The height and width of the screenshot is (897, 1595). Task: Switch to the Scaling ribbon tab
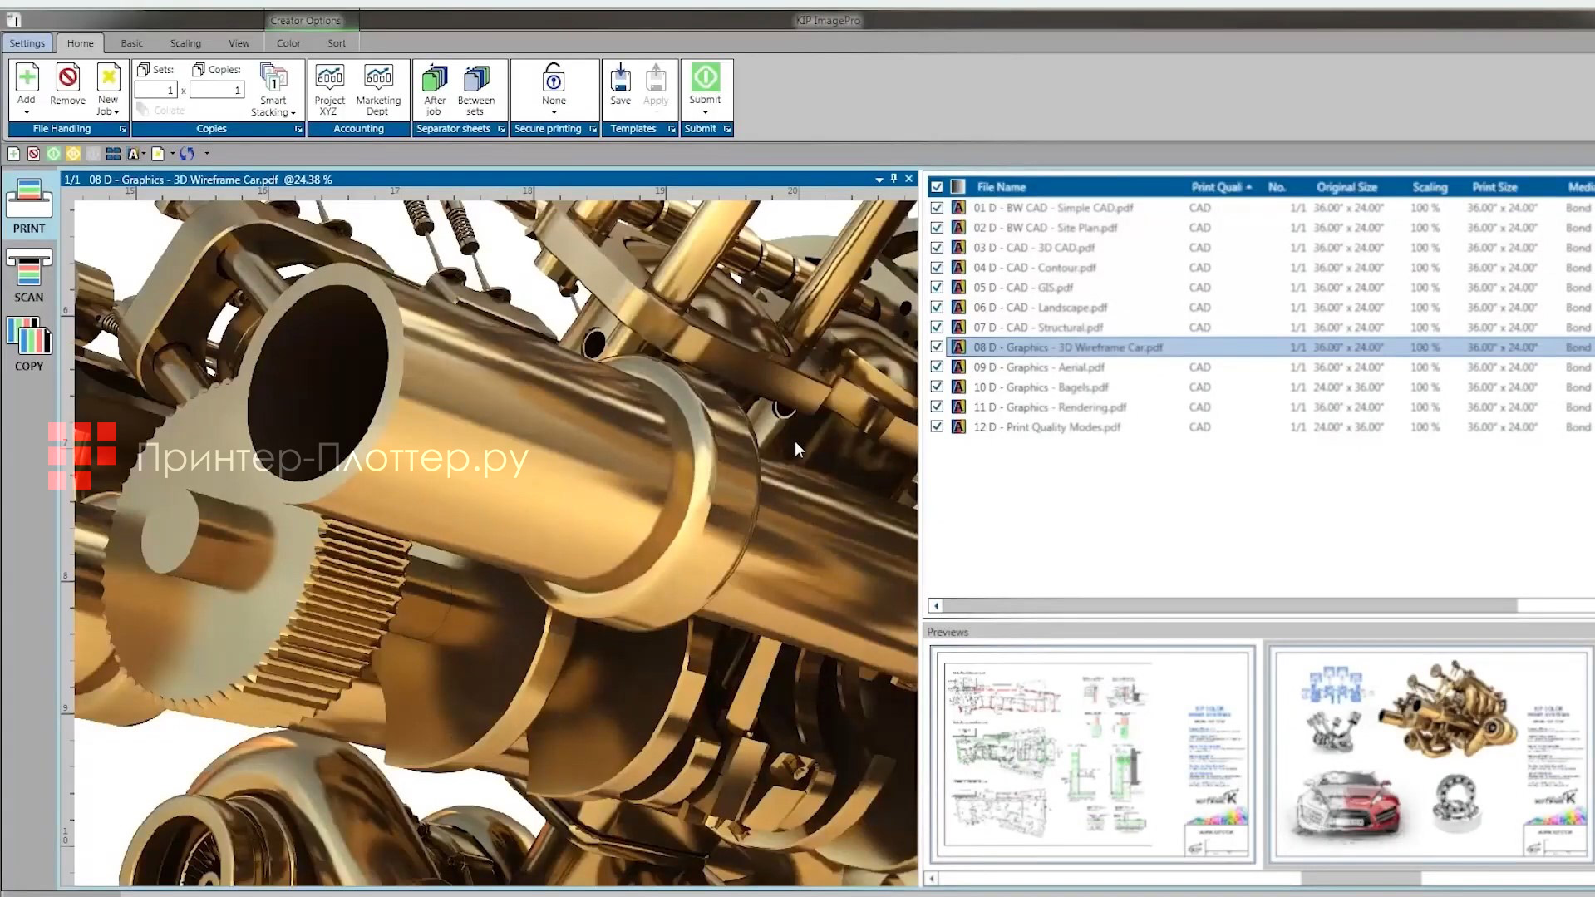[185, 43]
